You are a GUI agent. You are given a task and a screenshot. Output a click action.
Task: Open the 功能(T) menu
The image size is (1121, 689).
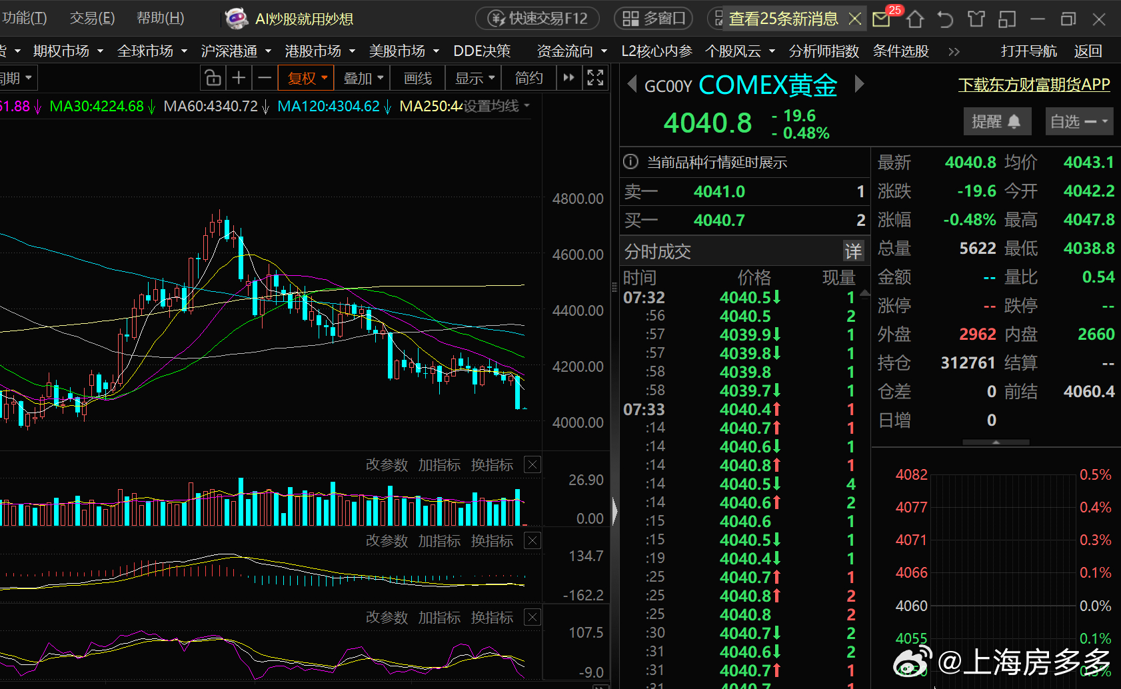(24, 18)
